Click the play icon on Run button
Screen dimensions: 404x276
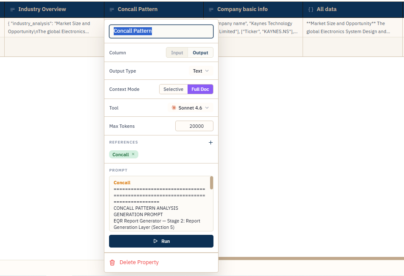pos(155,241)
